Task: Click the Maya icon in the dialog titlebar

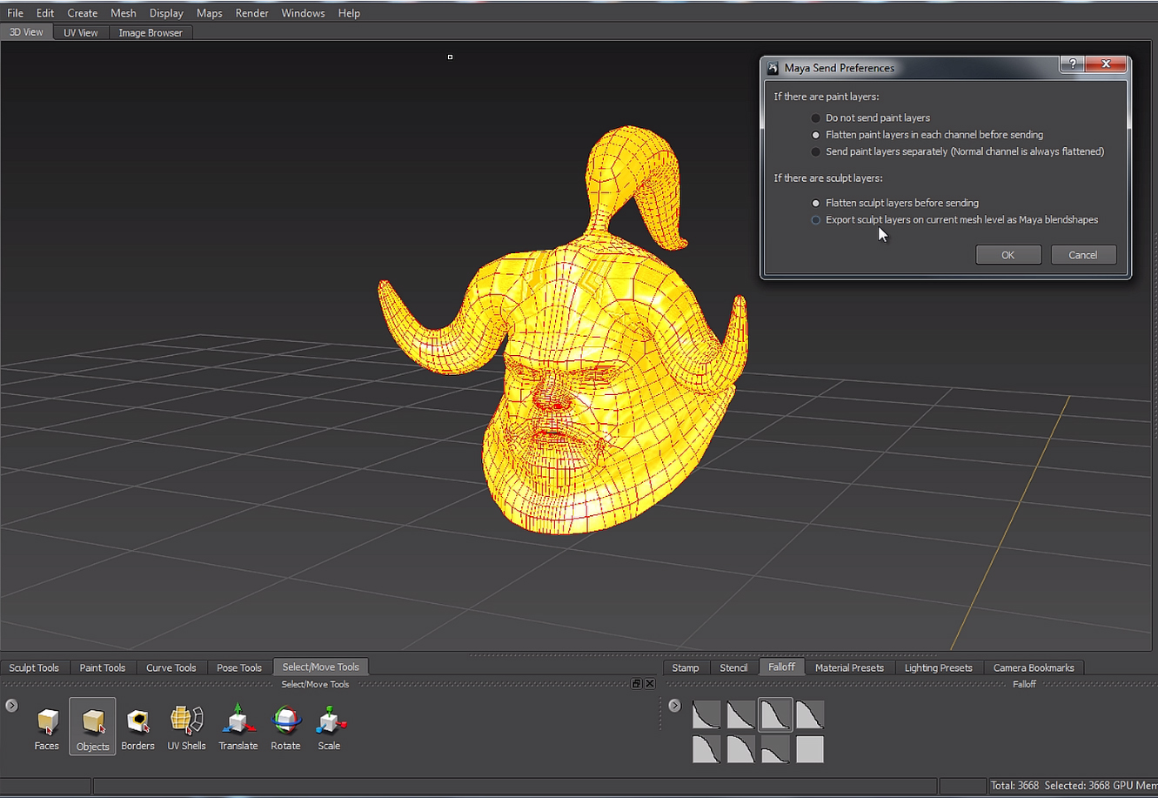Action: (x=772, y=67)
